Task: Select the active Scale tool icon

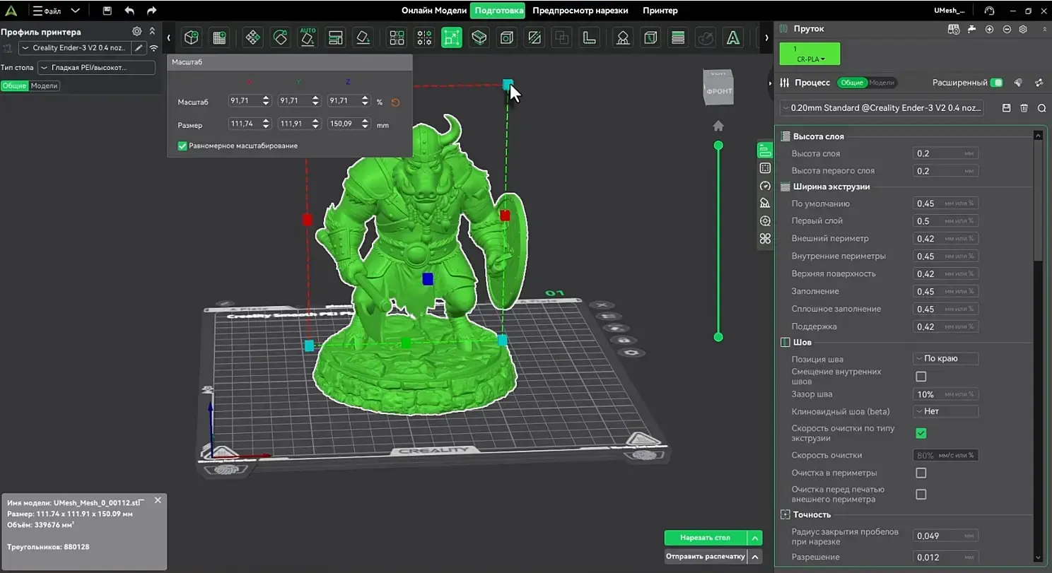Action: pos(452,37)
